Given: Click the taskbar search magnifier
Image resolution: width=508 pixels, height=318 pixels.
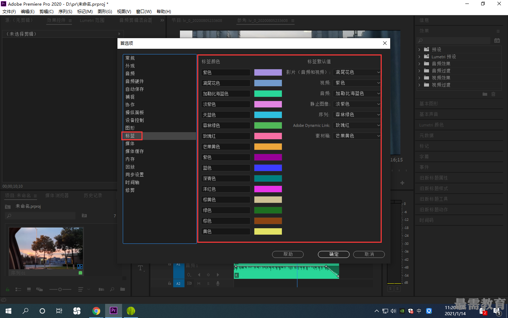Looking at the screenshot, I should point(25,311).
